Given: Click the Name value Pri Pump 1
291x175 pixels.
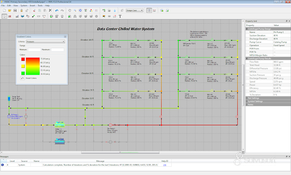Looking at the screenshot, I should point(281,32).
